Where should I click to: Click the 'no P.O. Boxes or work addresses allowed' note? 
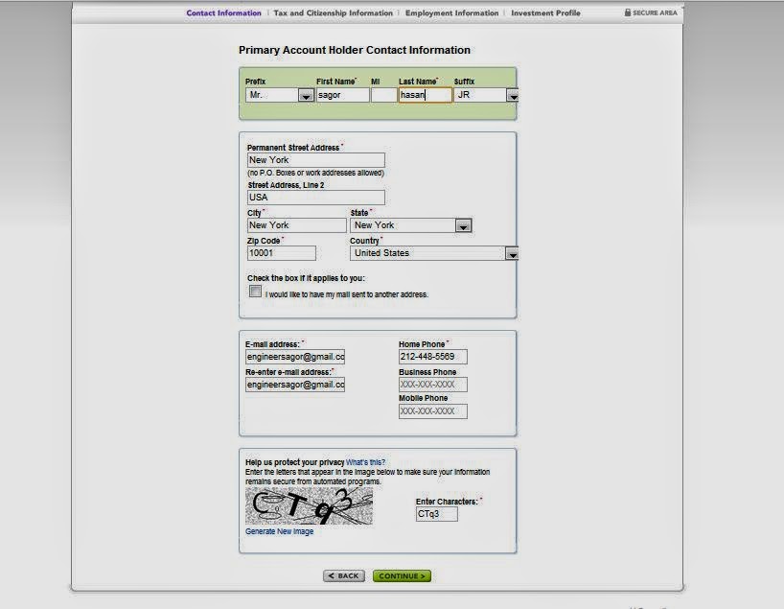click(316, 173)
